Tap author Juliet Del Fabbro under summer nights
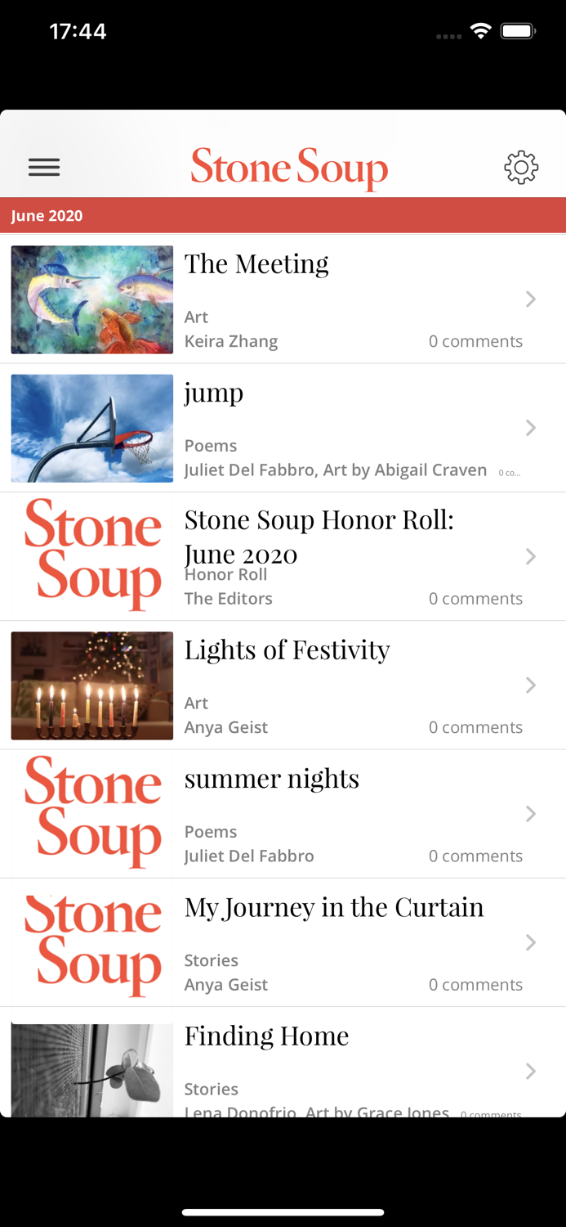 (249, 856)
